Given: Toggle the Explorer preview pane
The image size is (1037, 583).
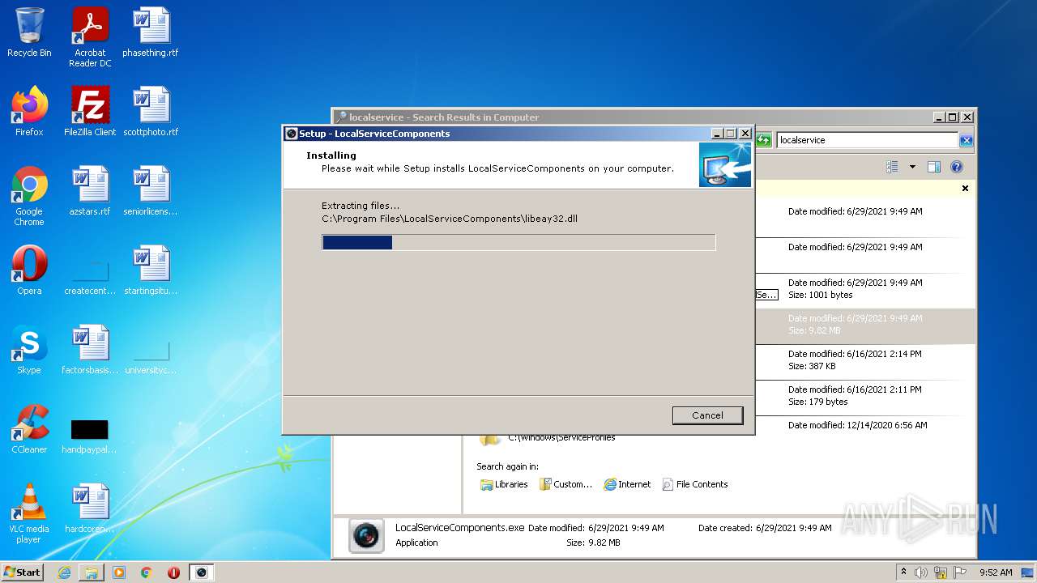Looking at the screenshot, I should (x=934, y=167).
